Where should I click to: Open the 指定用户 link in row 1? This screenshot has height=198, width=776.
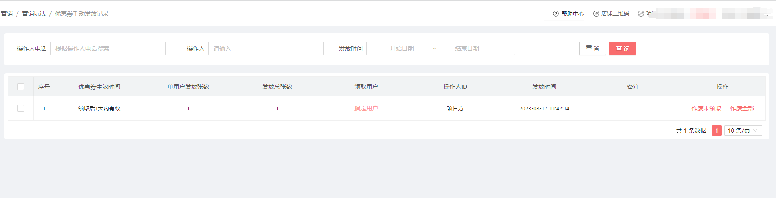tap(366, 108)
